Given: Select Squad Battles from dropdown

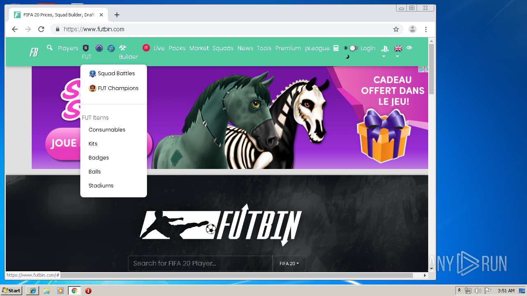Looking at the screenshot, I should tap(114, 74).
